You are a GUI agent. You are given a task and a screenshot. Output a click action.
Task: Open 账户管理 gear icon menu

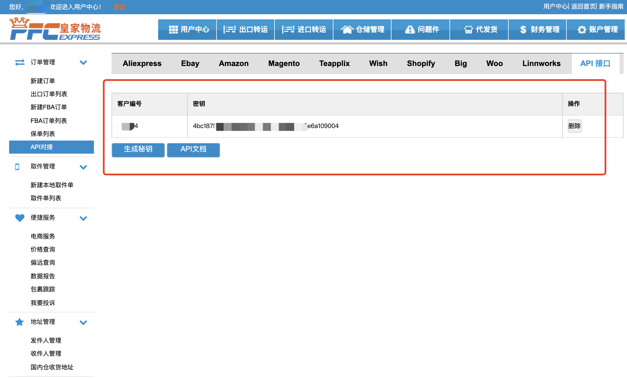[x=582, y=30]
